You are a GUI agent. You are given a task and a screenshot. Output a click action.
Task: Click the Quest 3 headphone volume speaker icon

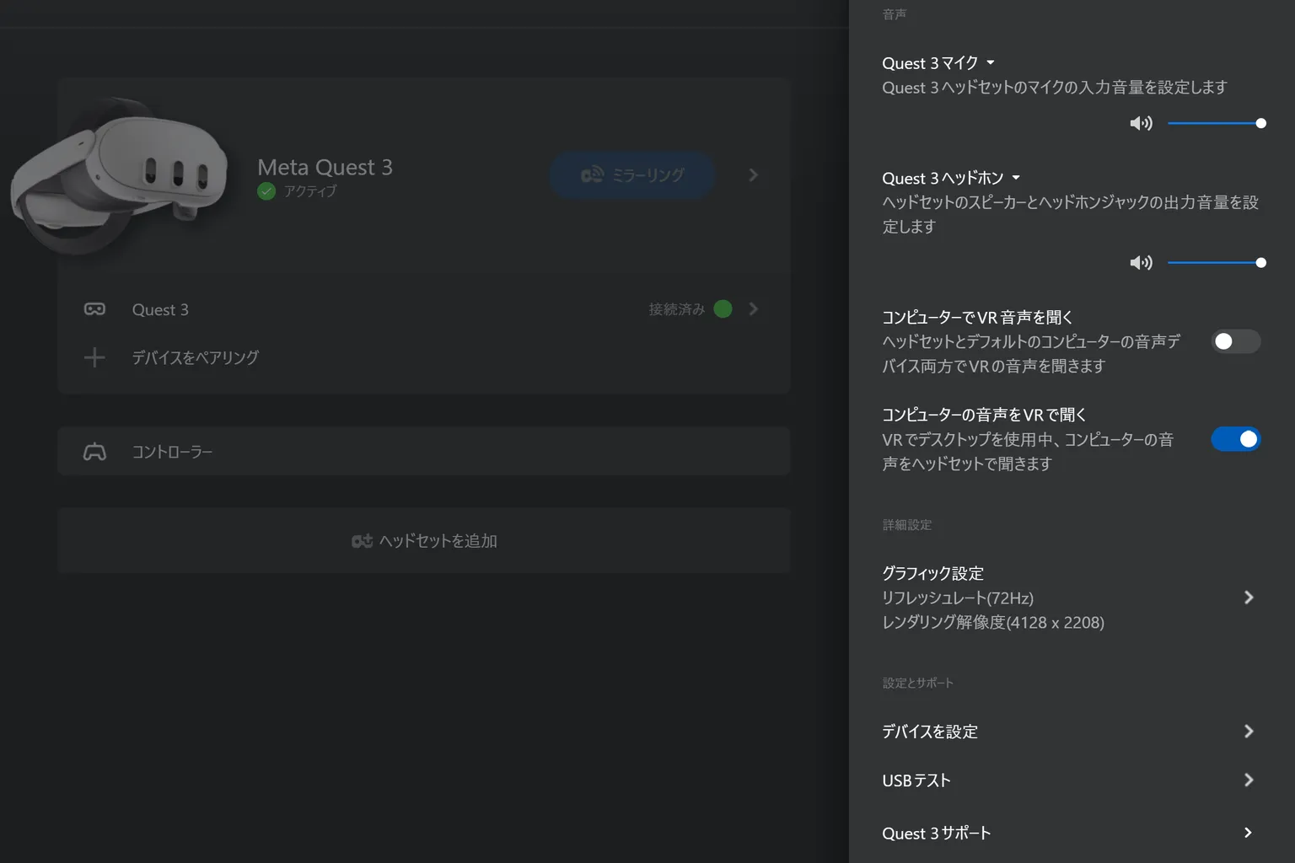click(1141, 263)
